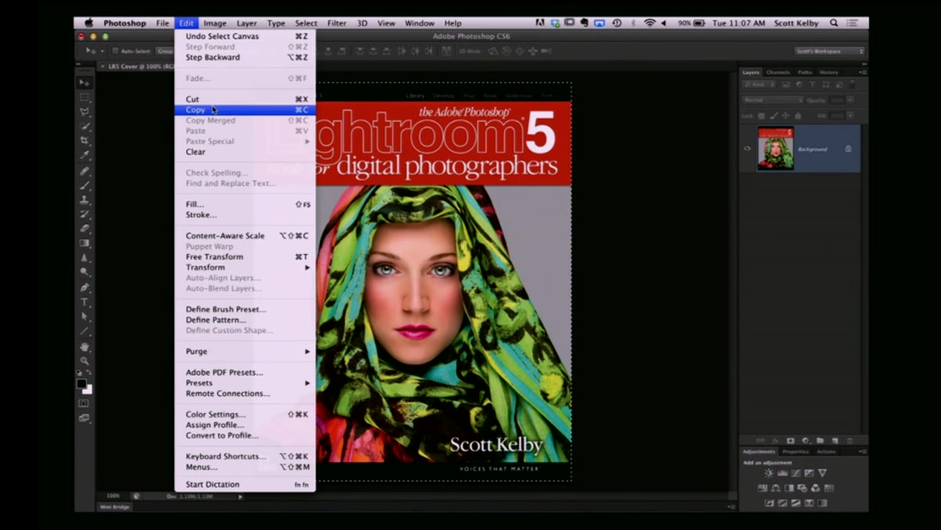Click the zoom percentage field in status bar
The width and height of the screenshot is (941, 530).
click(113, 496)
